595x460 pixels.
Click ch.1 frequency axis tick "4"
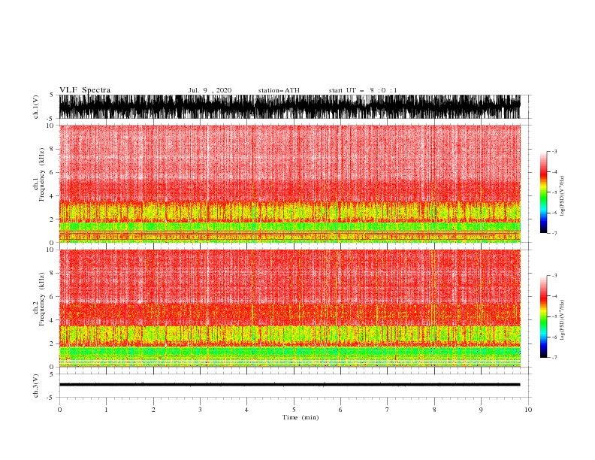click(x=52, y=196)
